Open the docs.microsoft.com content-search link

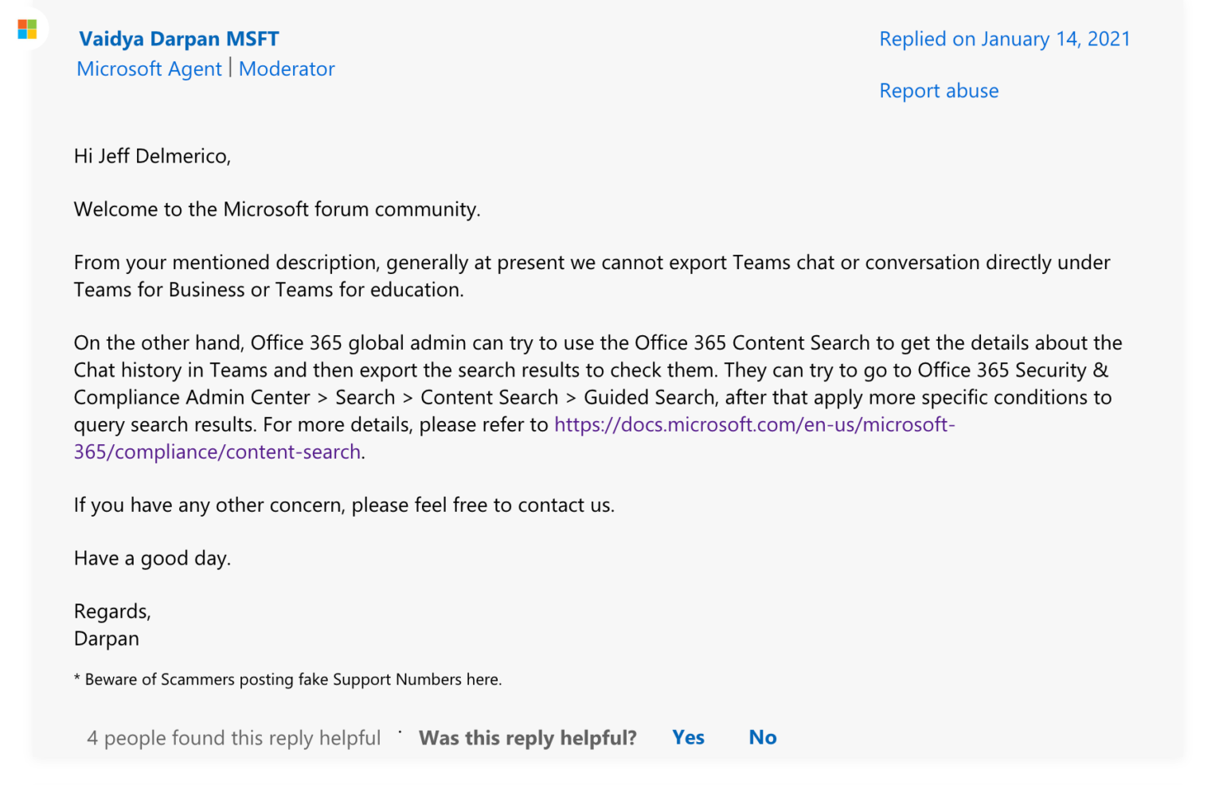(x=754, y=425)
